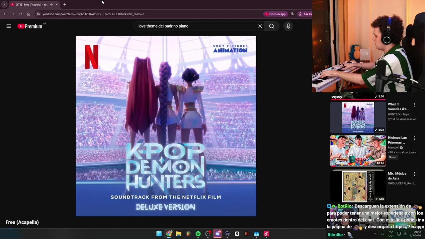The height and width of the screenshot is (239, 425).
Task: Open options for What It Sounds Like
Action: coord(414,105)
